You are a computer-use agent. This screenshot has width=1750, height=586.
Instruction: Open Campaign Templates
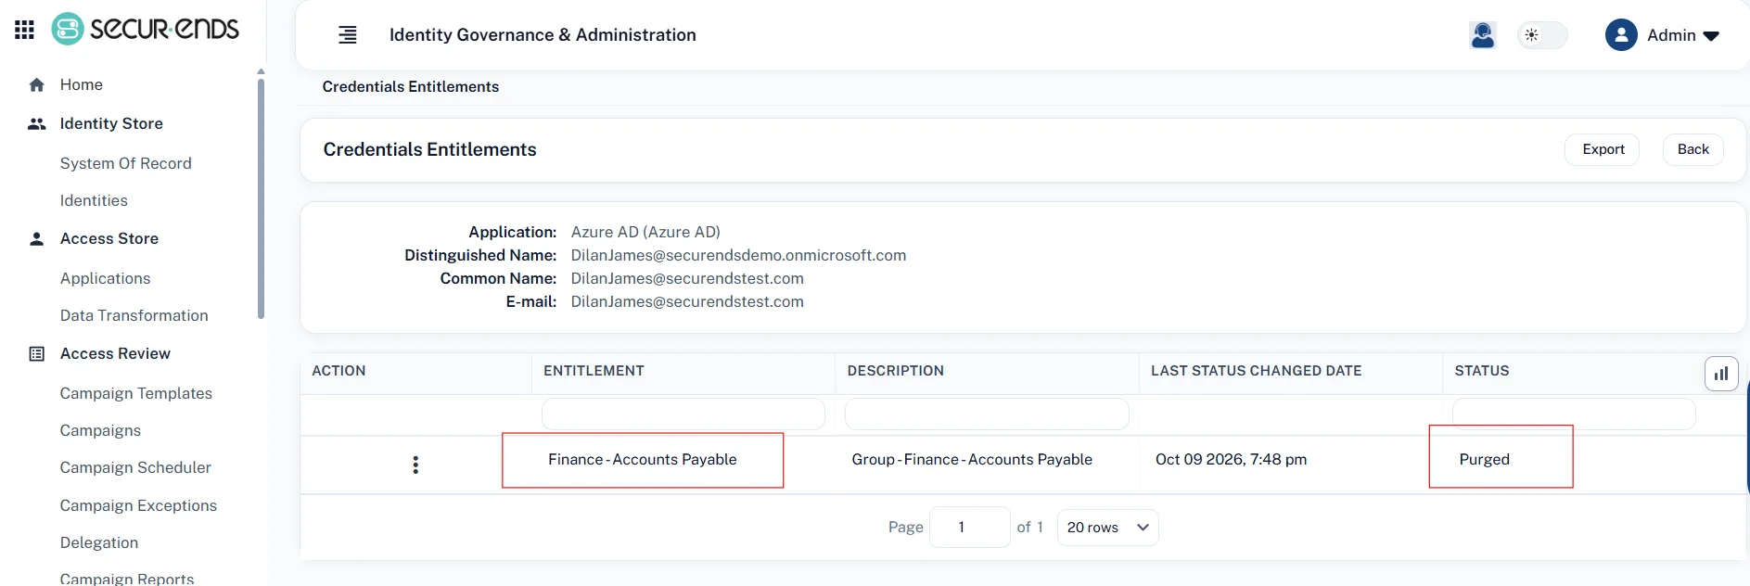click(136, 393)
